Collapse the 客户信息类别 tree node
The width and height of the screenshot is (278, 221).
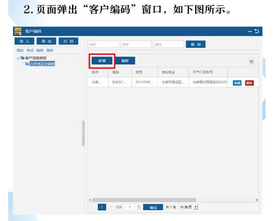click(18, 57)
